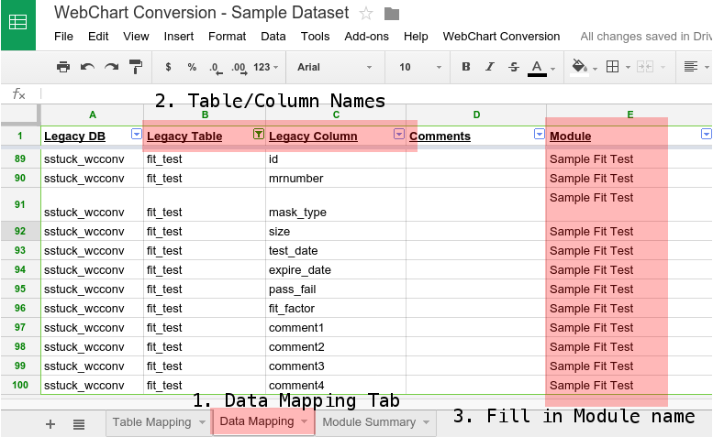The image size is (713, 437).
Task: Open the WebChart Conversion menu
Action: click(x=501, y=37)
